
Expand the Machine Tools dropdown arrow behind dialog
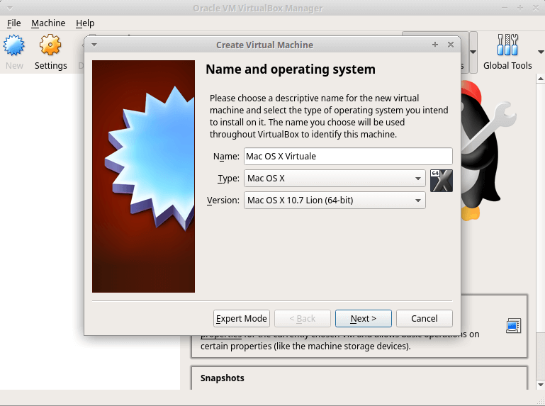pos(473,52)
